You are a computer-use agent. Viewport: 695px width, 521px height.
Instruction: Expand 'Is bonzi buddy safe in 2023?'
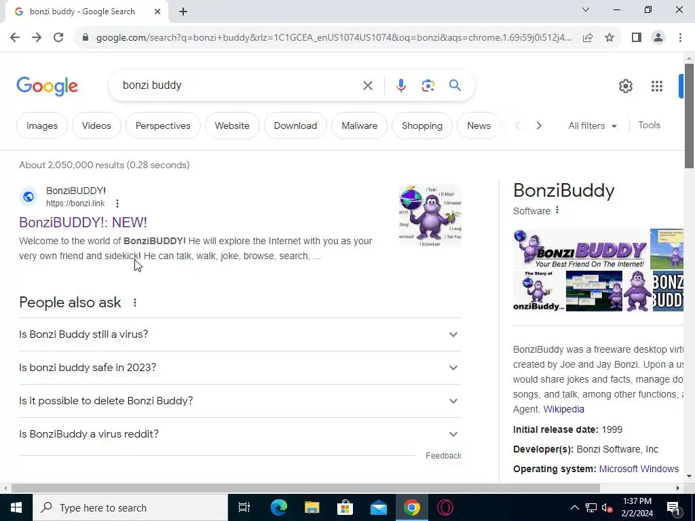pyautogui.click(x=240, y=368)
